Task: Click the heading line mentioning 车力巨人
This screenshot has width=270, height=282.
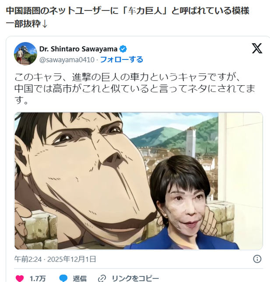Action: pos(128,11)
